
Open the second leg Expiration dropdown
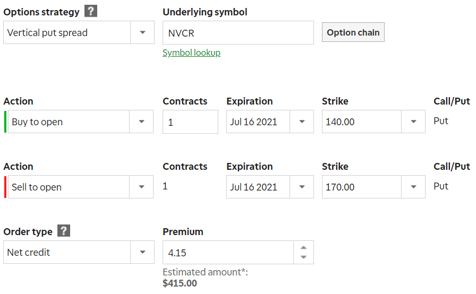[270, 187]
